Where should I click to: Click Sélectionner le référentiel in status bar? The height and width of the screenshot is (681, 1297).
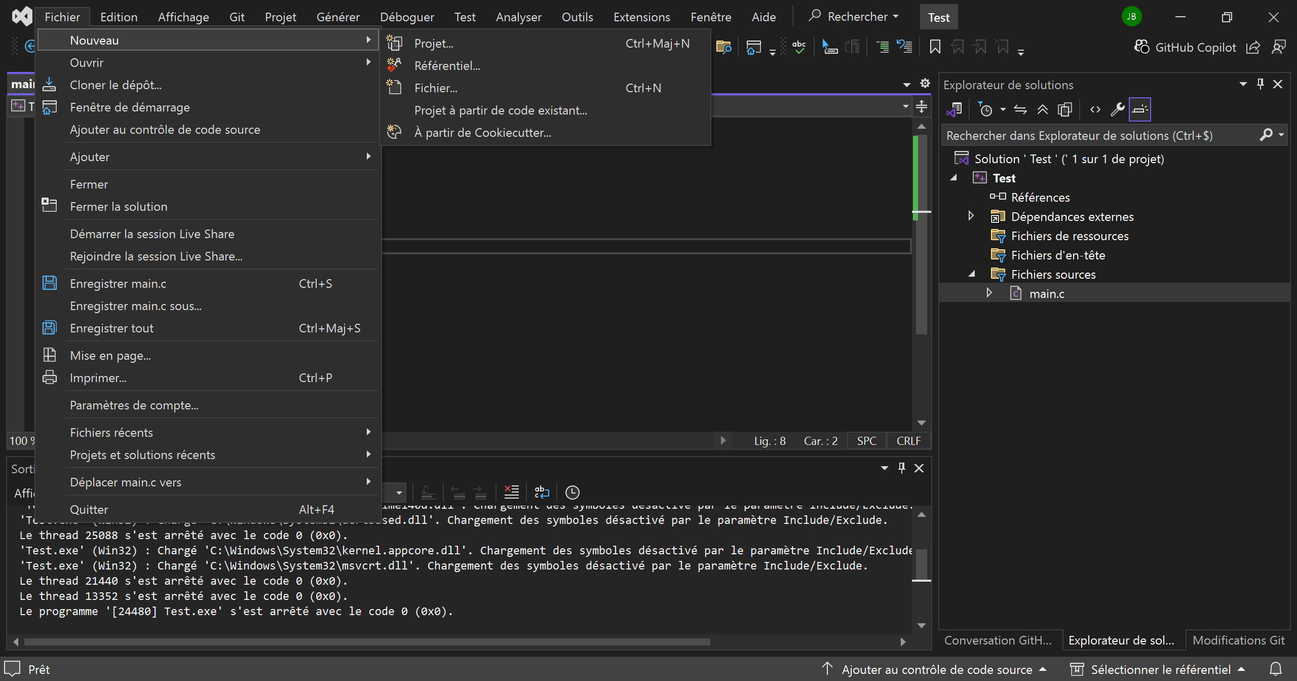[1160, 669]
